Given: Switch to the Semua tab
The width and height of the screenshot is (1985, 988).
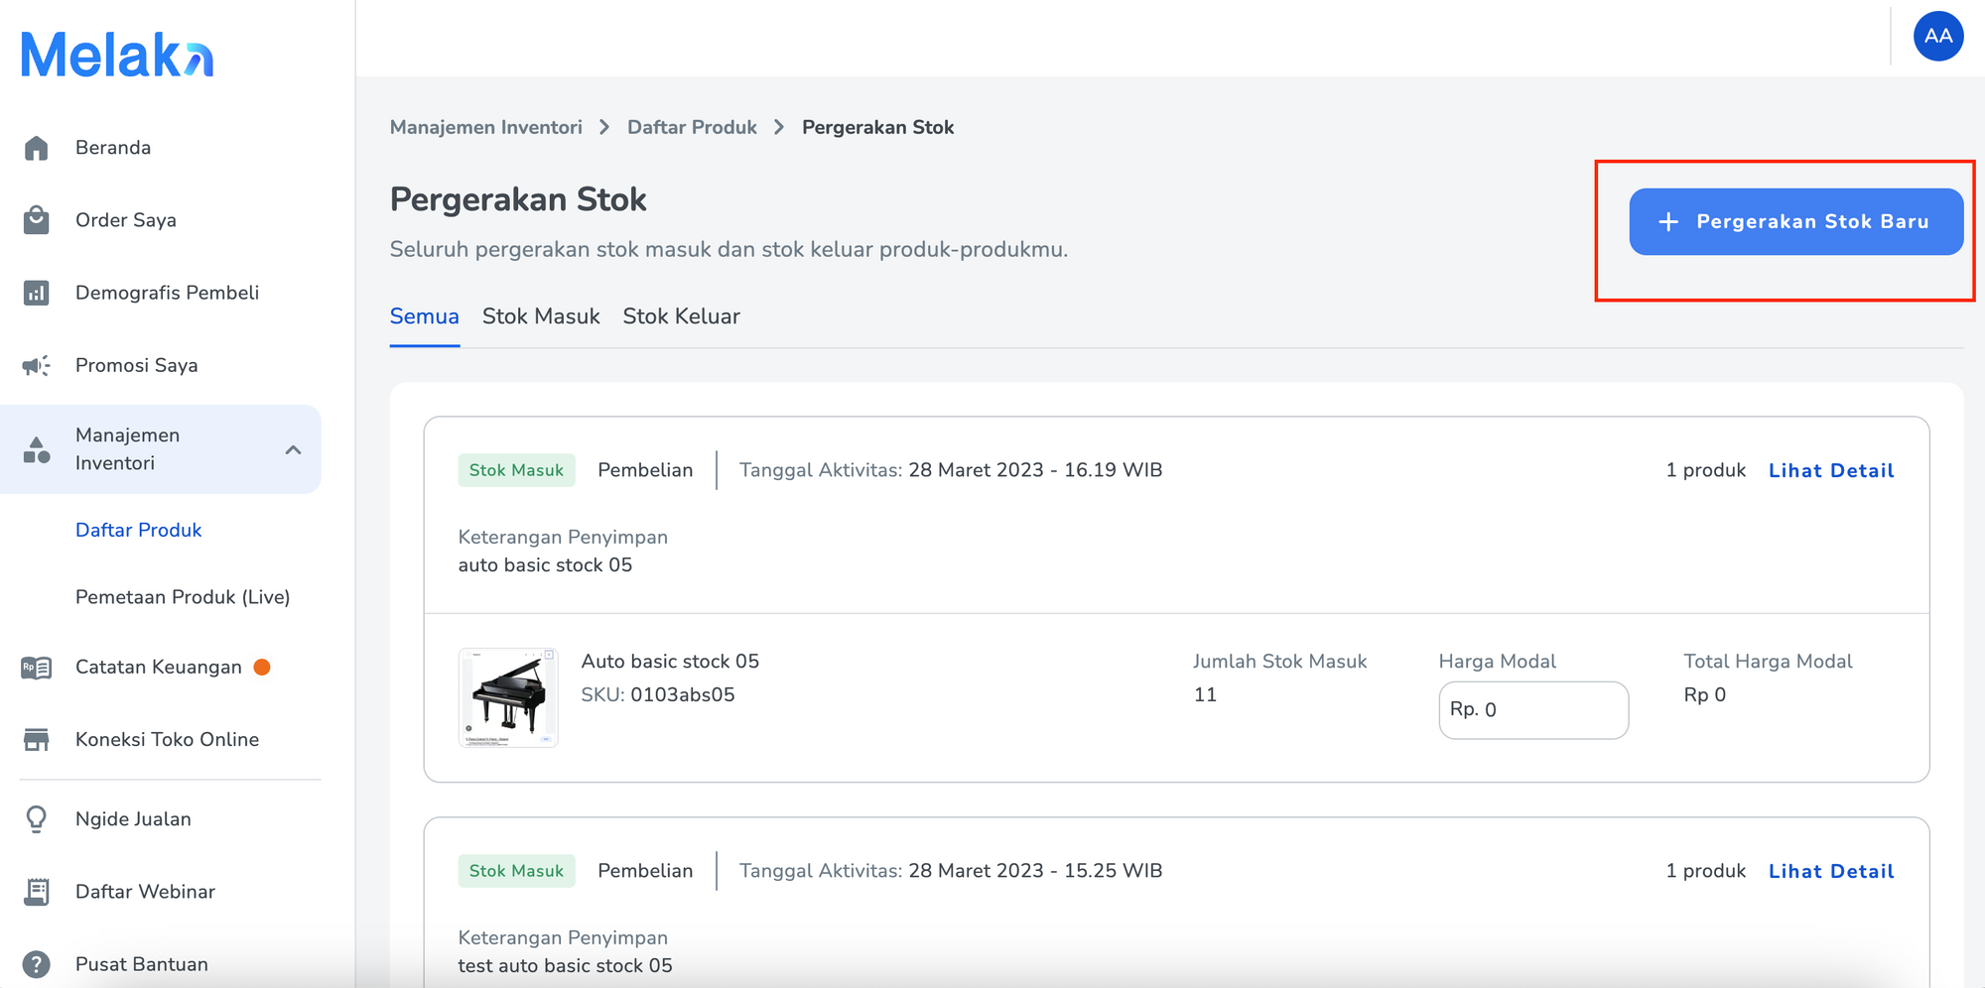Looking at the screenshot, I should click(425, 316).
